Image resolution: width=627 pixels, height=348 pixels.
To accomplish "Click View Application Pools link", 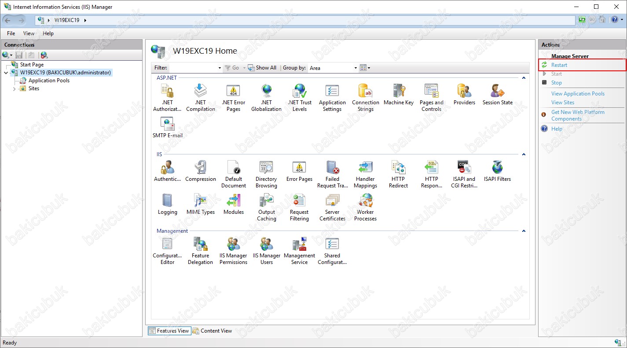I will (578, 94).
